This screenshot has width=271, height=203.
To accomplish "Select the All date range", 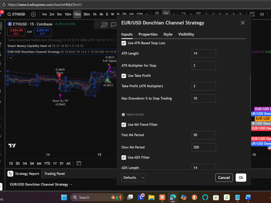I will tap(69, 163).
